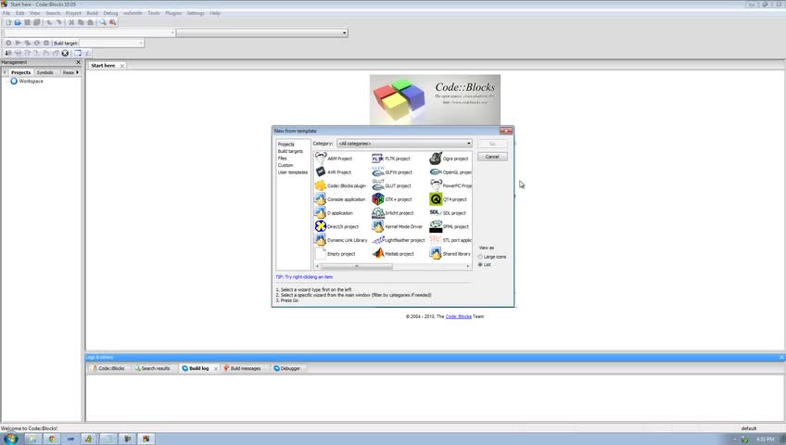Select the Dynamic Link Library template
Image resolution: width=786 pixels, height=445 pixels.
(341, 240)
